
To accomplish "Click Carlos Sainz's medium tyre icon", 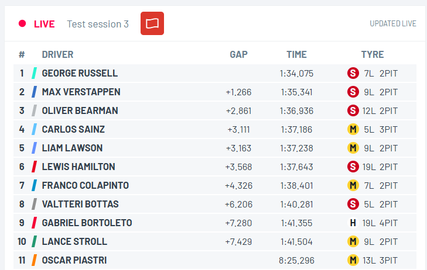I will [x=353, y=130].
